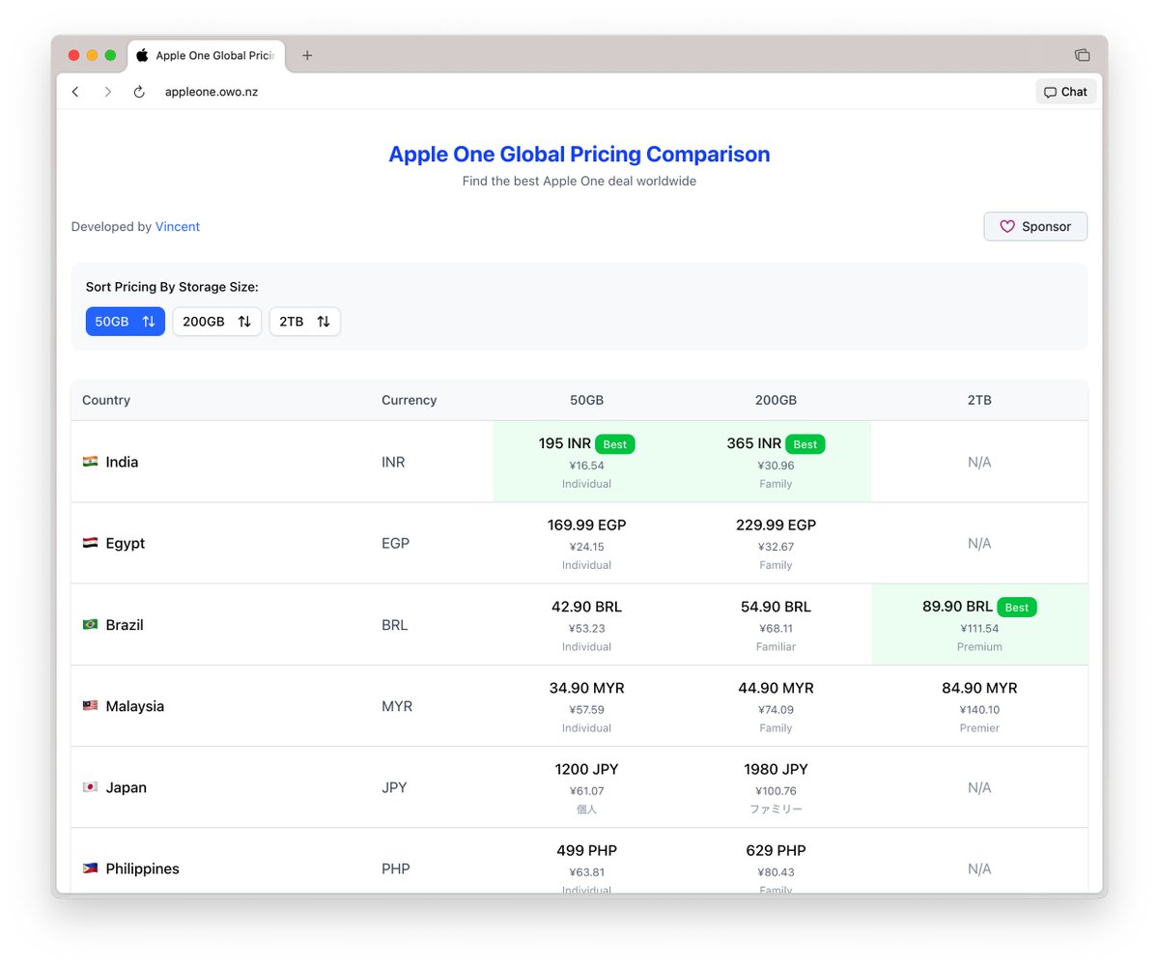Click the 1200 JPY price
The width and height of the screenshot is (1159, 966).
586,769
